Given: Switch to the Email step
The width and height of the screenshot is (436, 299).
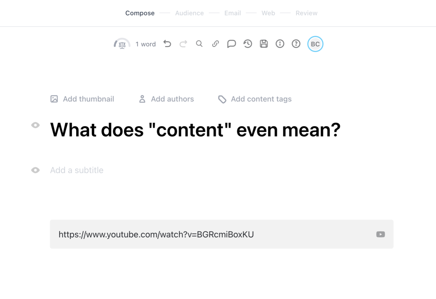Looking at the screenshot, I should tap(232, 13).
